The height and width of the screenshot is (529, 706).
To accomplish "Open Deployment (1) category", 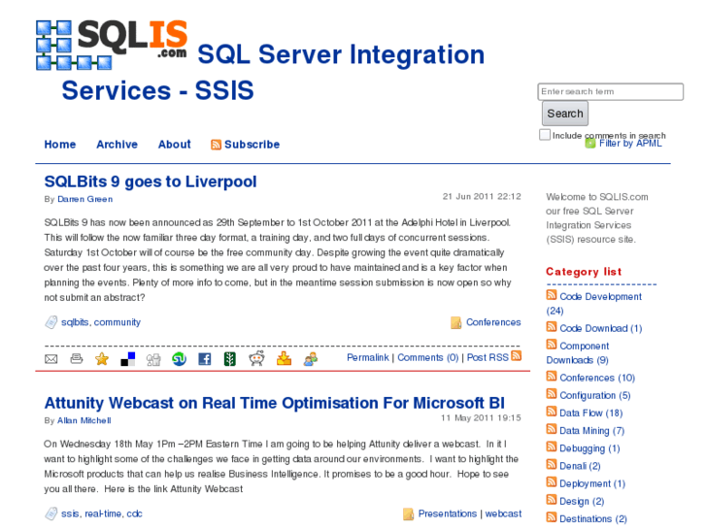I will pos(592,483).
